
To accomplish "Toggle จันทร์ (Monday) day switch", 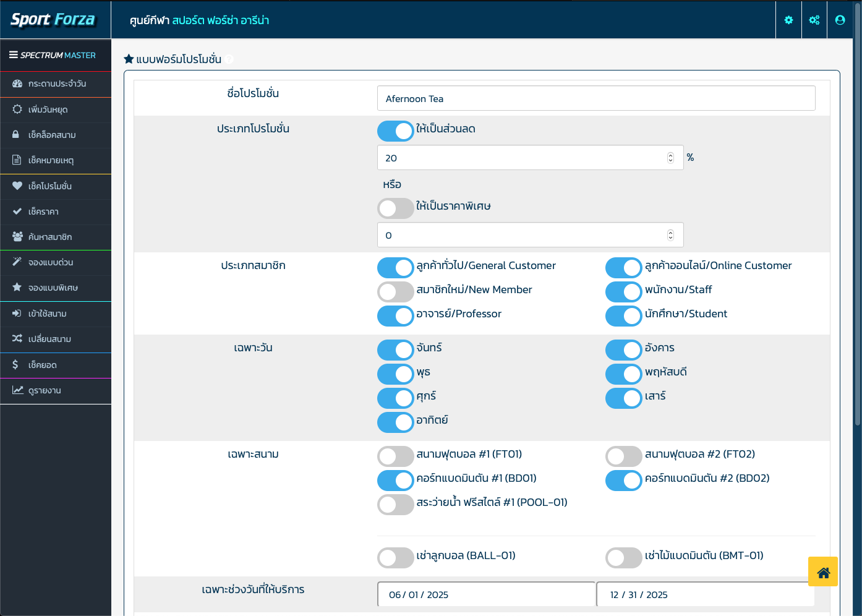I will (396, 350).
